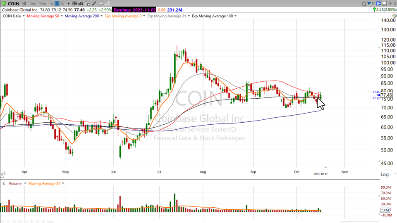Select the 6M range button
The image size is (397, 223).
(20, 222)
